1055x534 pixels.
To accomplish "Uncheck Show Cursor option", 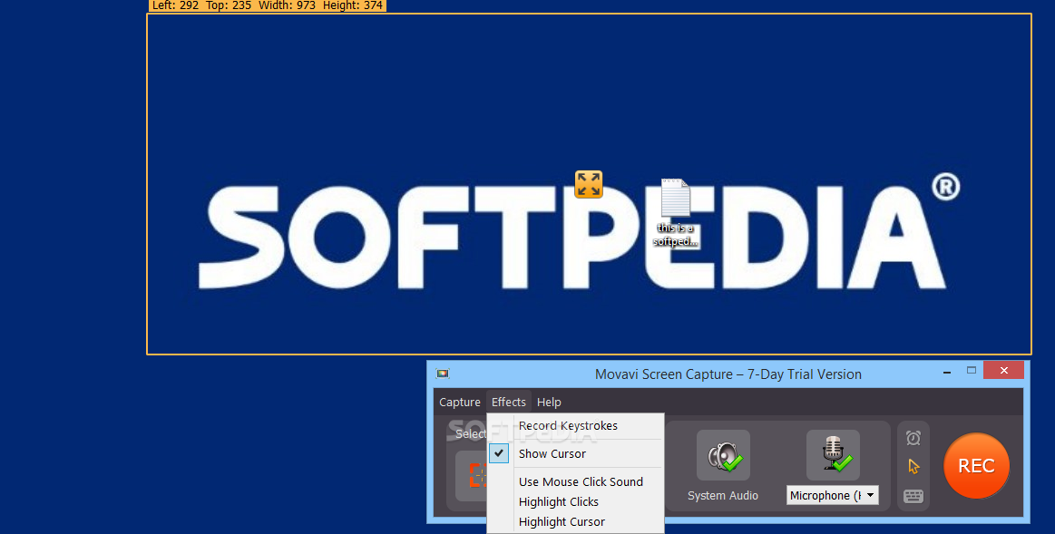I will click(x=575, y=454).
